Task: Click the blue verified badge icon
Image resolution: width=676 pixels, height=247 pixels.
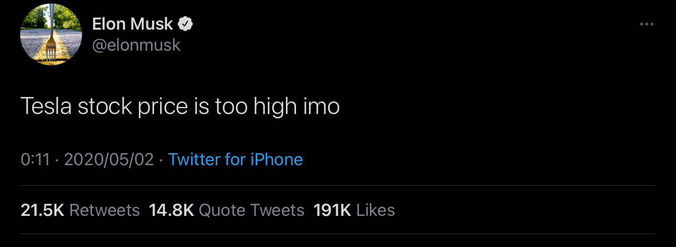Action: (x=186, y=23)
